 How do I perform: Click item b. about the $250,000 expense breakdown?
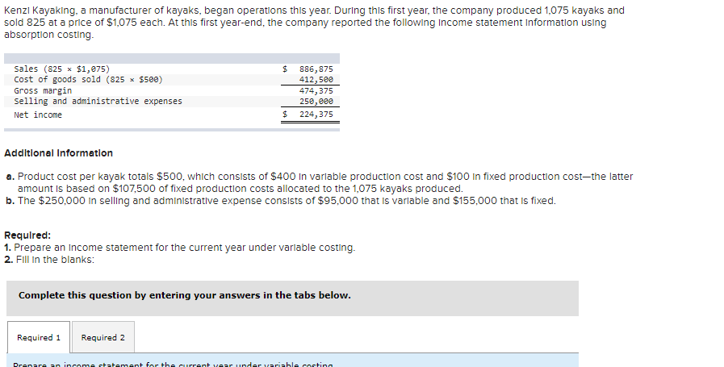pyautogui.click(x=281, y=201)
